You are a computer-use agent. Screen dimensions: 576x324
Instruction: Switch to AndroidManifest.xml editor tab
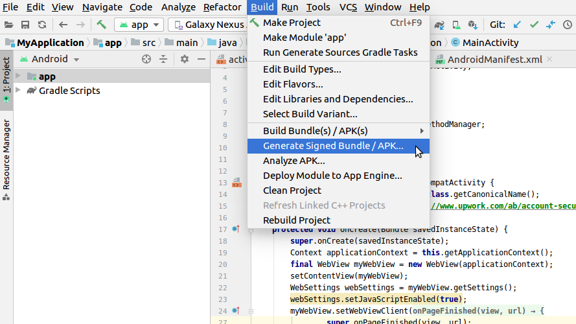pyautogui.click(x=494, y=59)
